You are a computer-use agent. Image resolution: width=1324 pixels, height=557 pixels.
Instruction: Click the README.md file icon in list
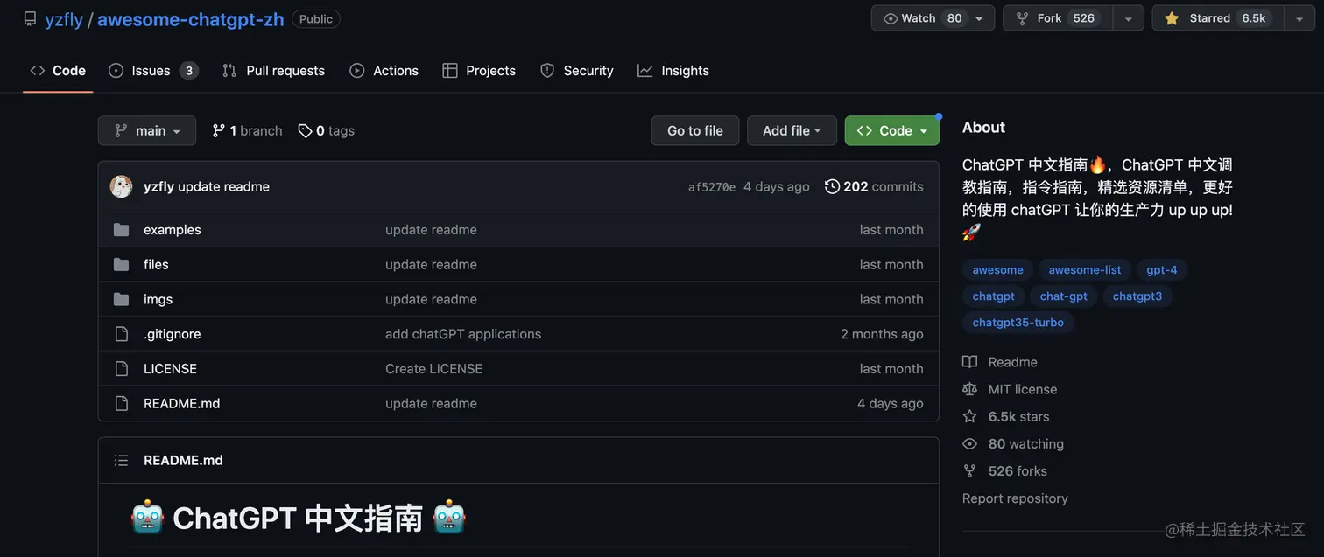(122, 403)
